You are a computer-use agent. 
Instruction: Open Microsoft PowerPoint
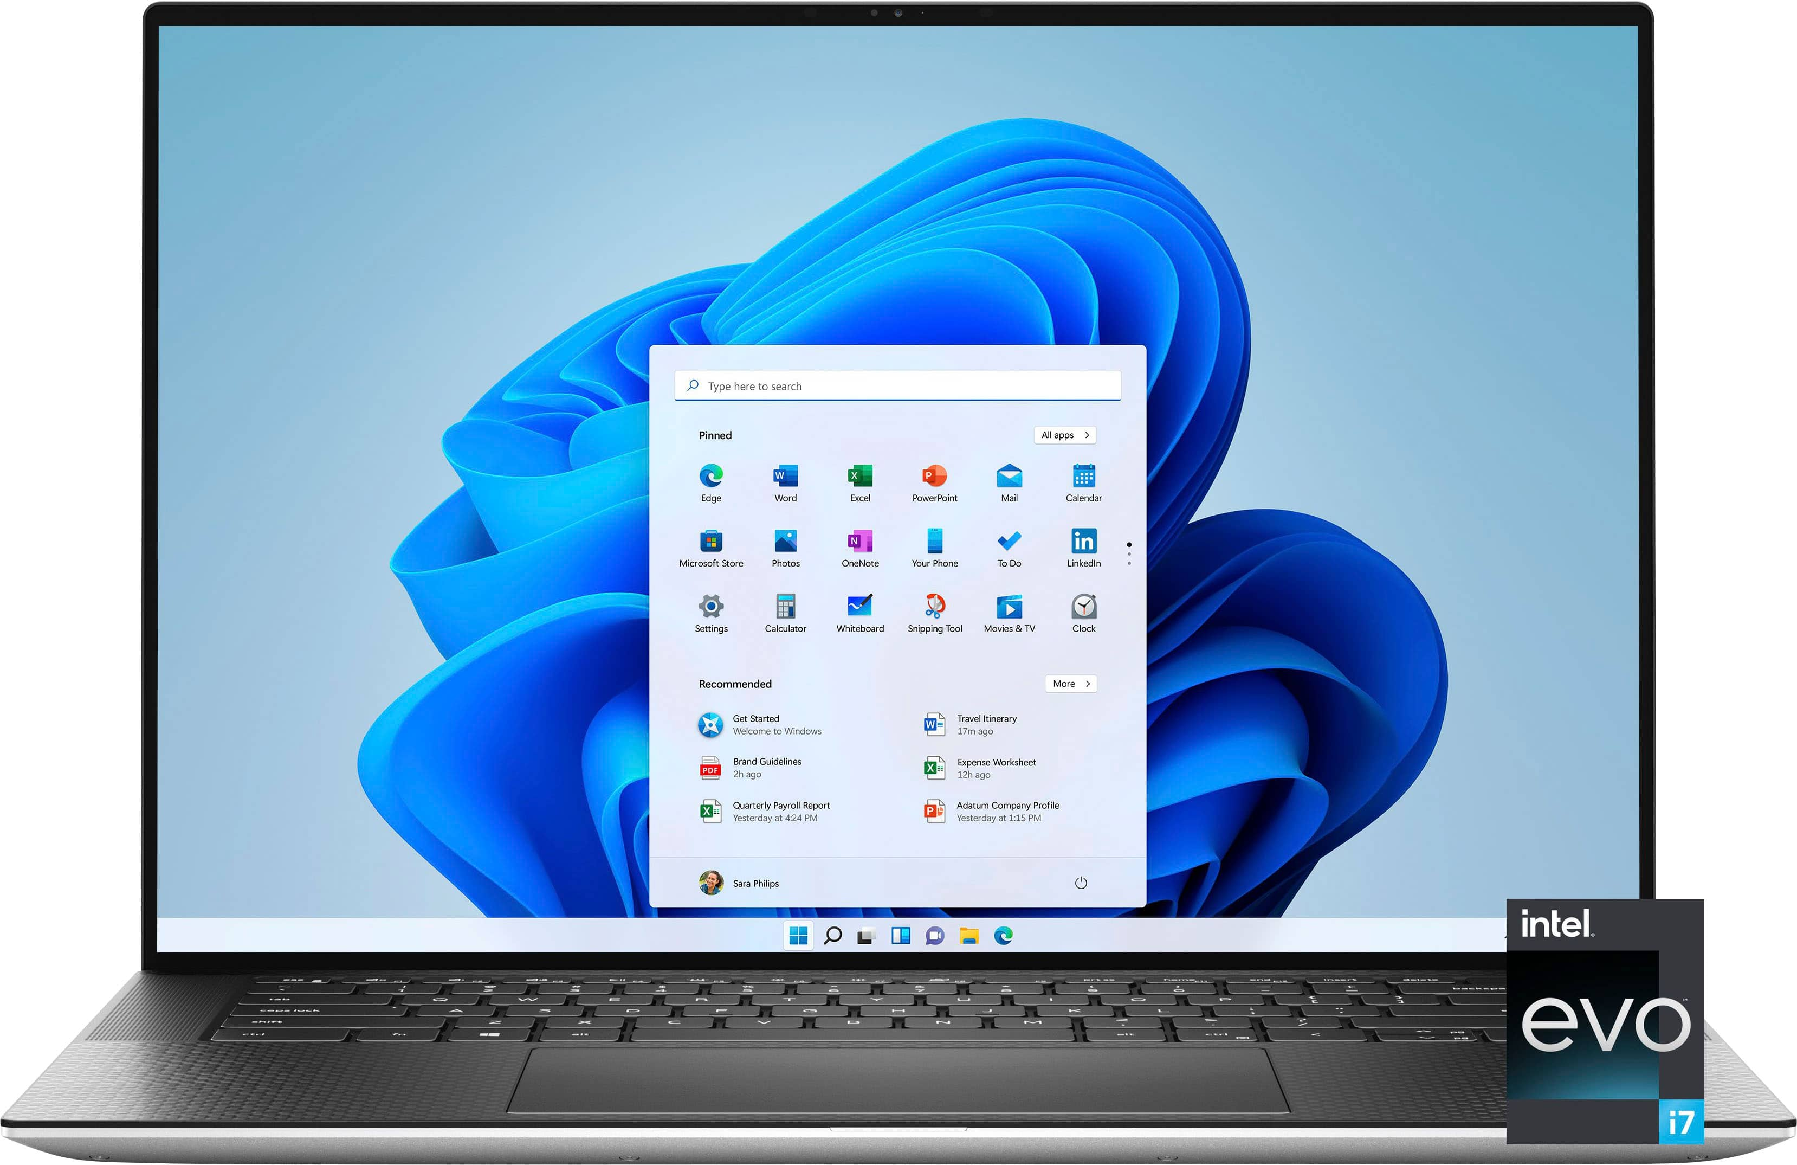tap(936, 485)
